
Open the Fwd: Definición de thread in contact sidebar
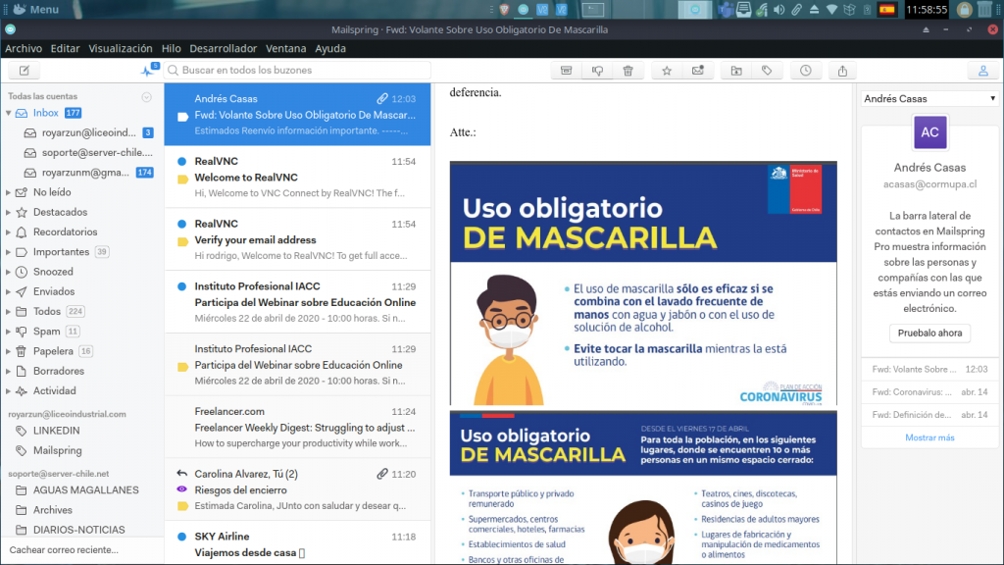click(929, 415)
